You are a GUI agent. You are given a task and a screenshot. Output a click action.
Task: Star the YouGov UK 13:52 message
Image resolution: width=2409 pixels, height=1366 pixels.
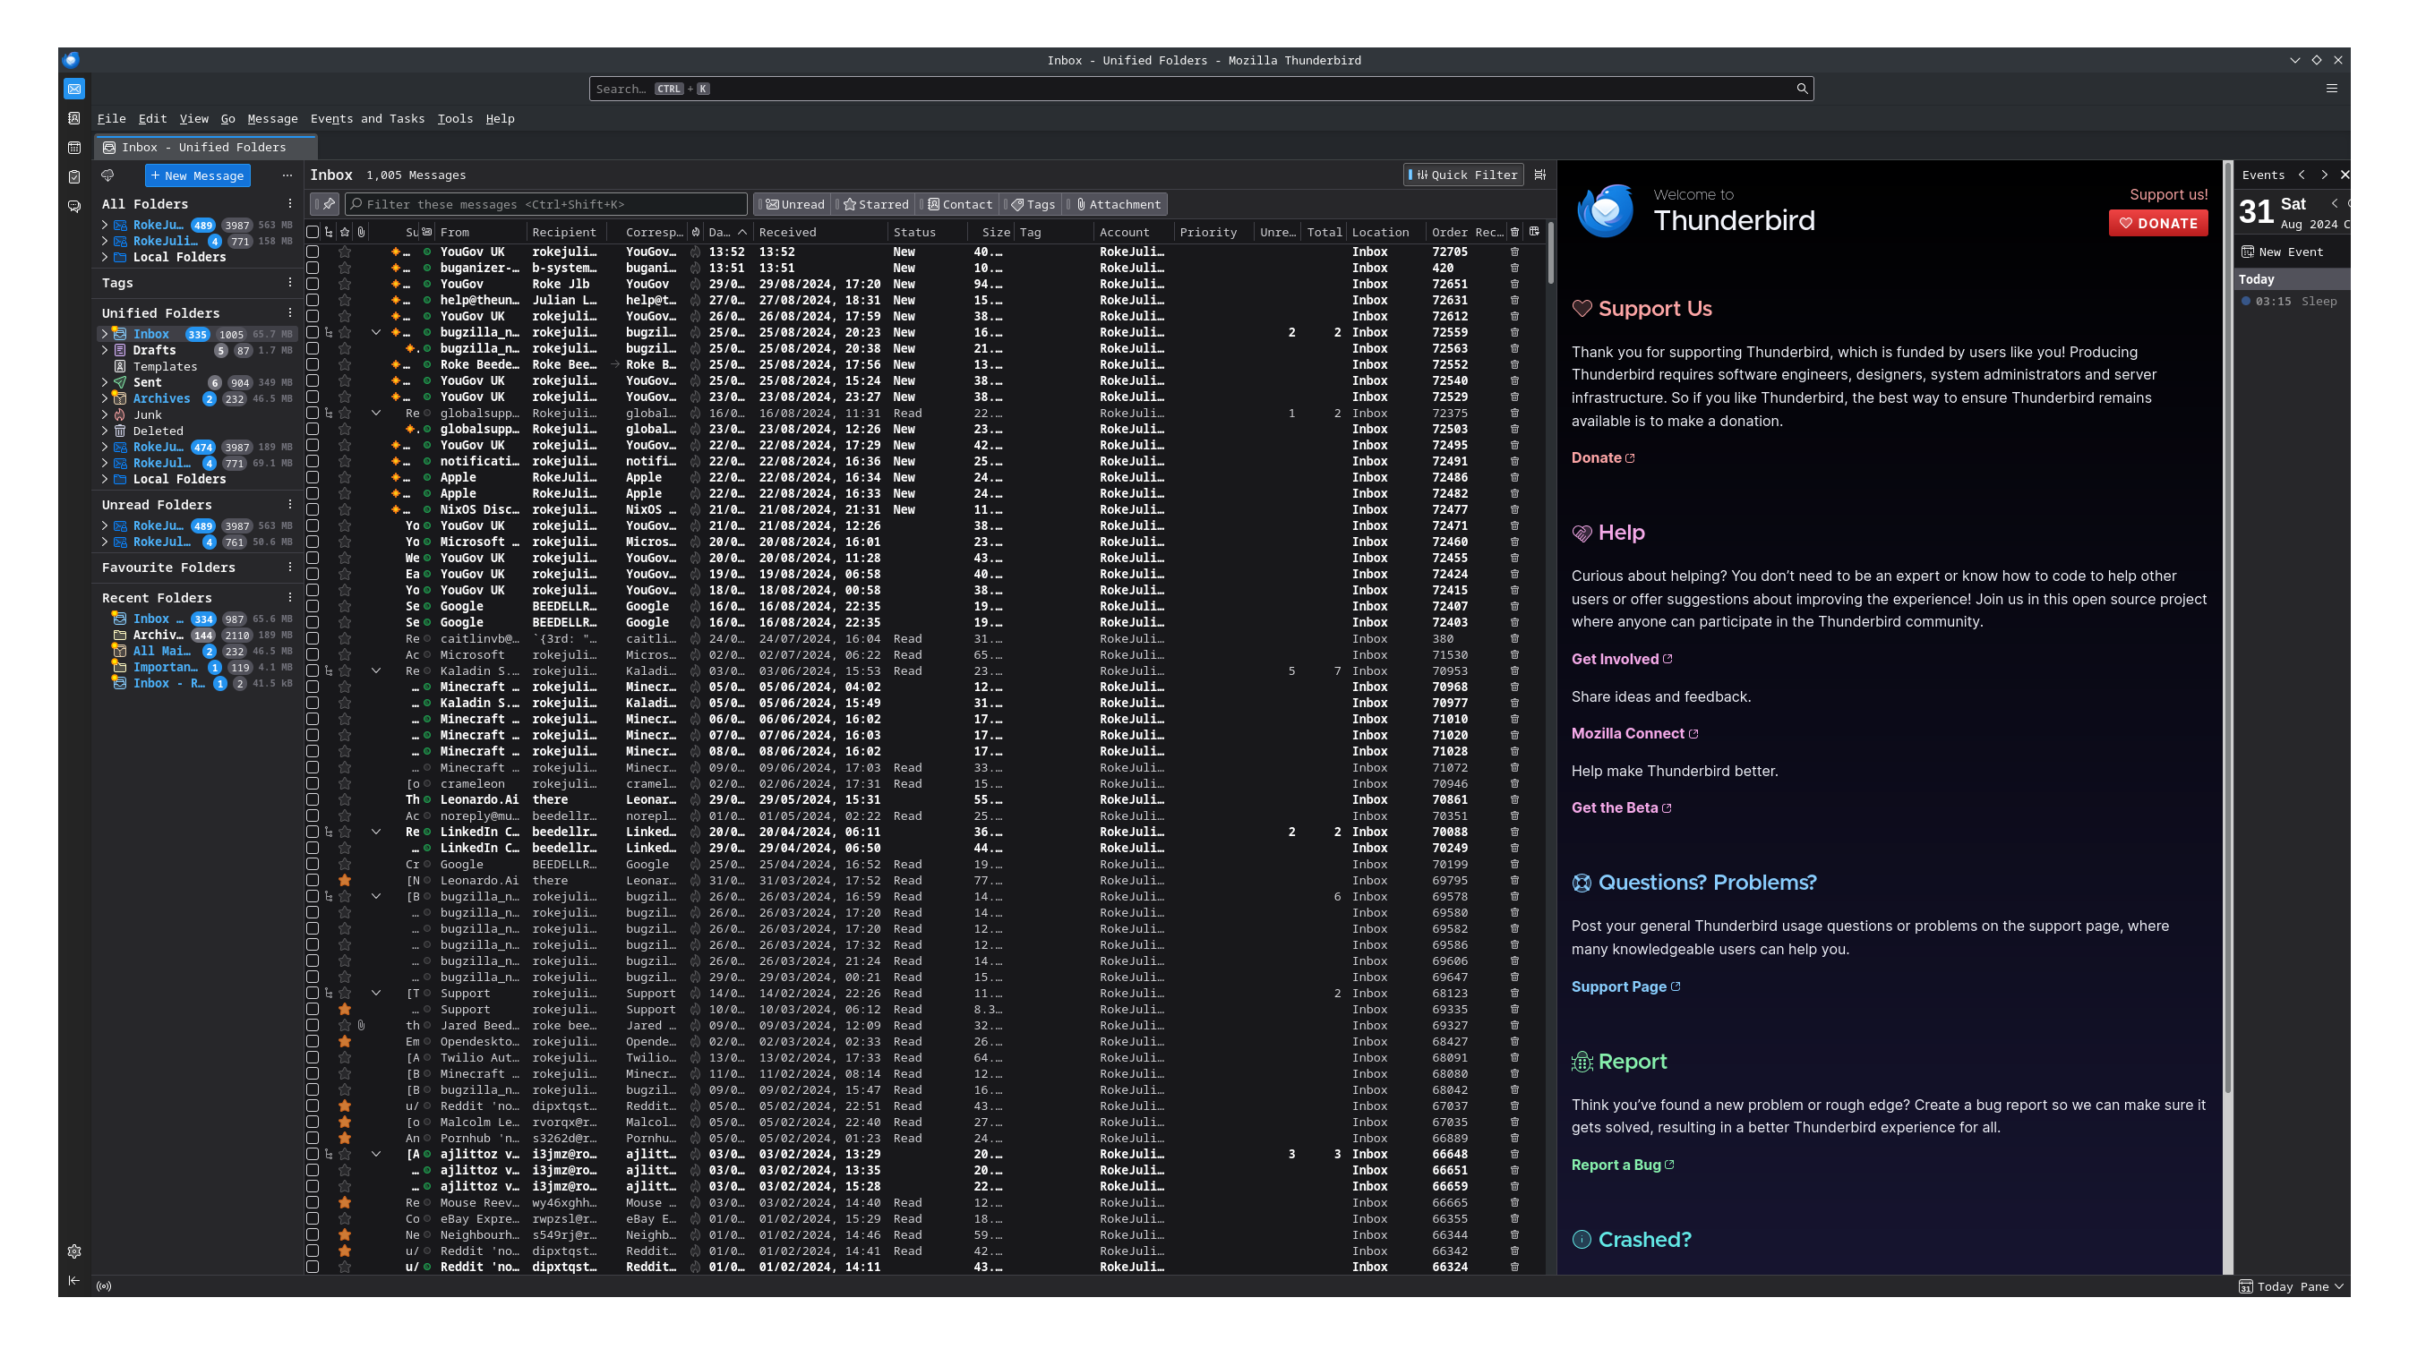coord(346,252)
